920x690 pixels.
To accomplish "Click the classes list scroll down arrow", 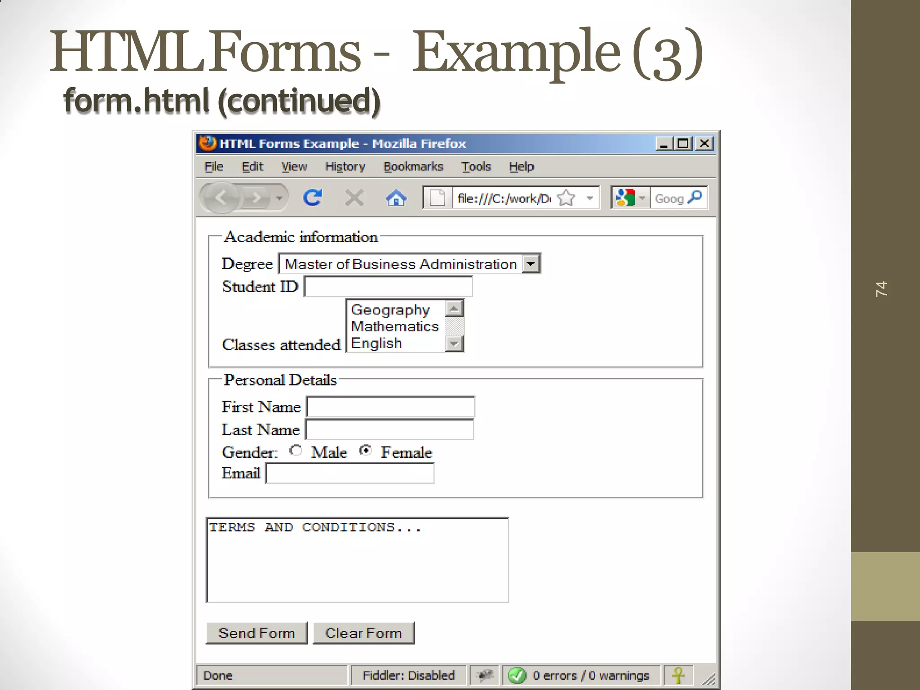I will [454, 344].
